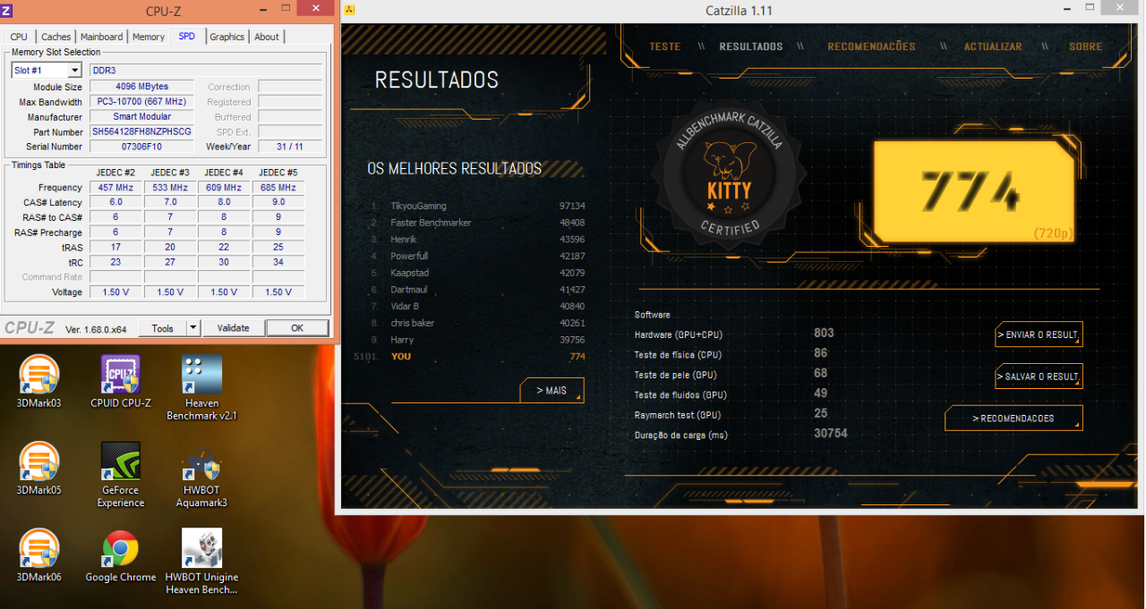Viewport: 1146px width, 609px height.
Task: Select TikyouGaming leaderboard entry
Action: click(478, 206)
